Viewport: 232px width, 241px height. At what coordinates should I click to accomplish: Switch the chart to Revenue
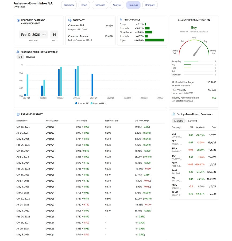30,57
